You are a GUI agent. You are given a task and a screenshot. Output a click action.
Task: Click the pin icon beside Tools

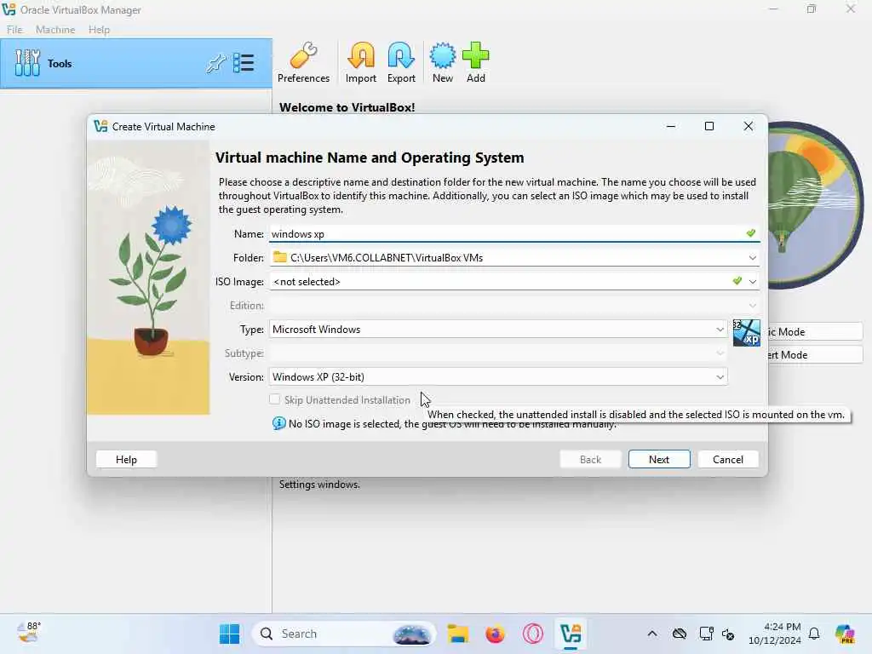click(215, 63)
